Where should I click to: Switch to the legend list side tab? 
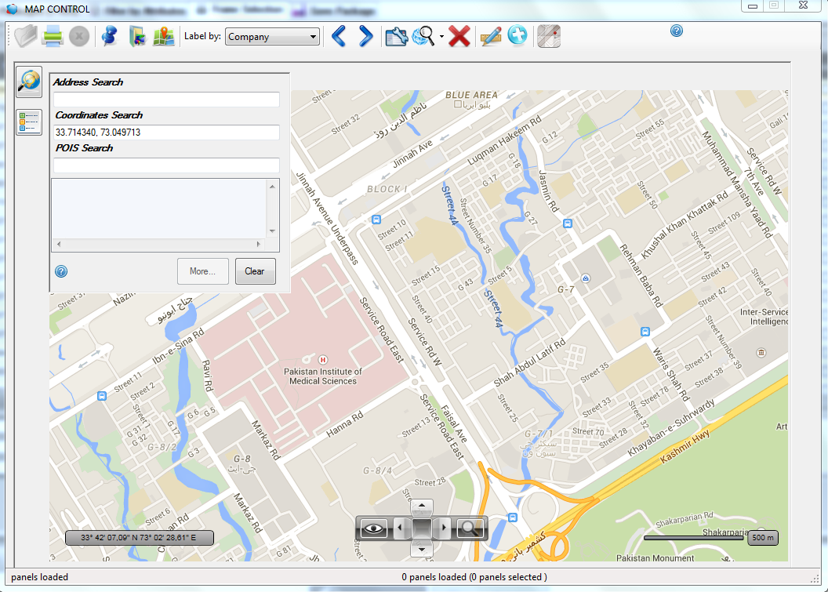29,122
